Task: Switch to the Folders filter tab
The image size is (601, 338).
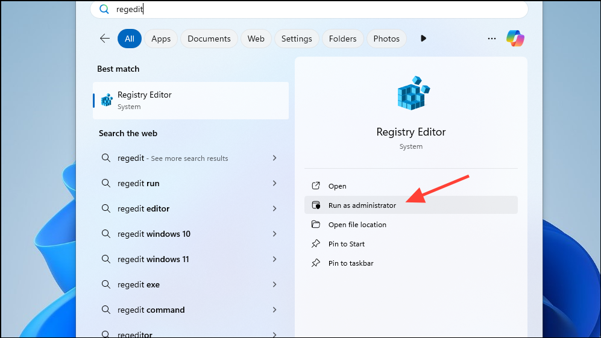Action: click(342, 39)
